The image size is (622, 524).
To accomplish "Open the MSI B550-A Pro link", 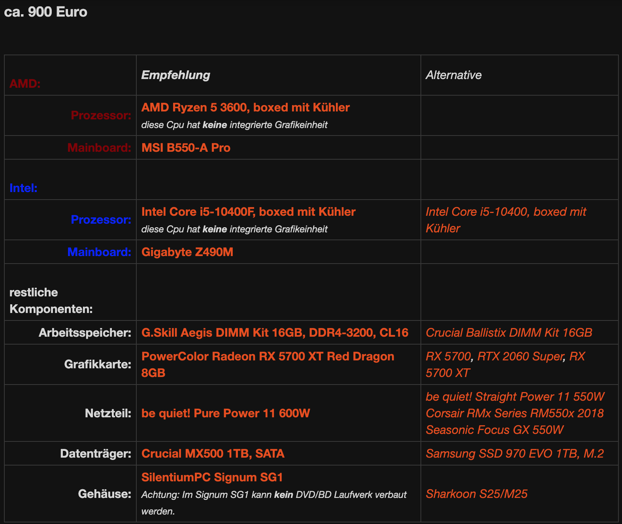I will pyautogui.click(x=186, y=148).
